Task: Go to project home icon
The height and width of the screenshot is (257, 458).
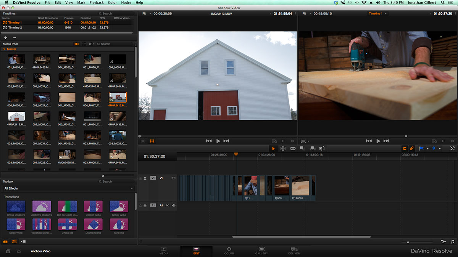Action: click(8, 251)
